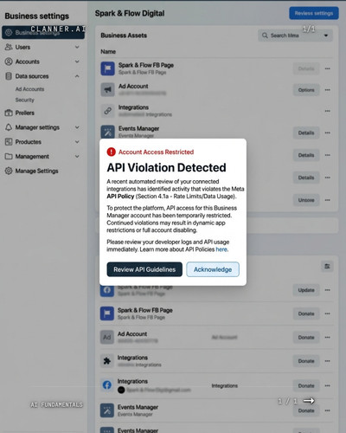
Task: Click the Data sources database icon
Action: 9,76
